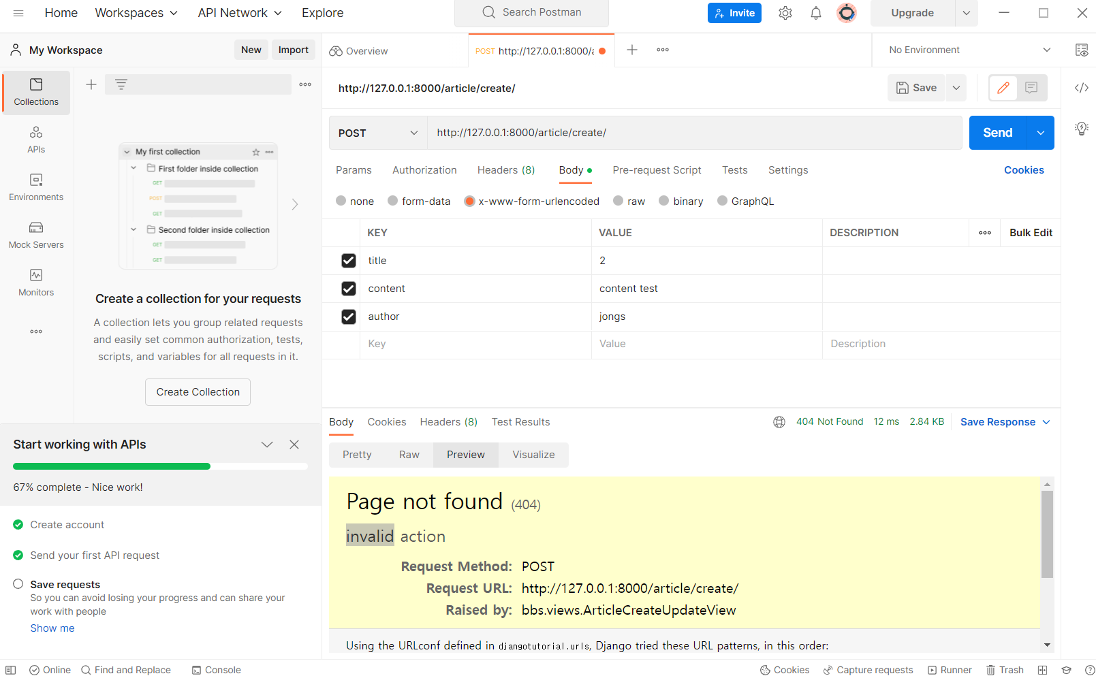Toggle sidebar icon in status bar
This screenshot has width=1096, height=678.
[11, 670]
